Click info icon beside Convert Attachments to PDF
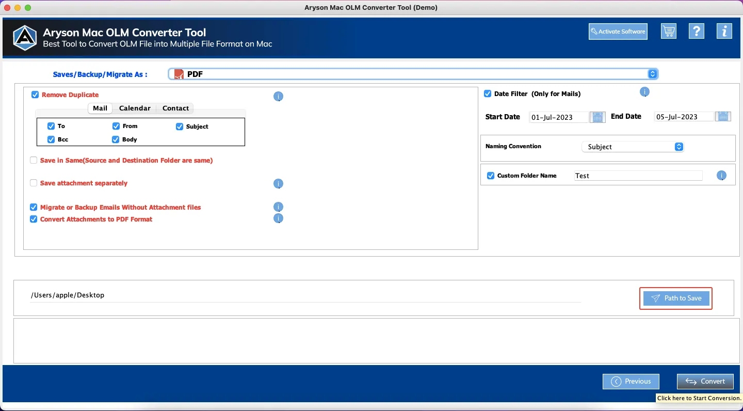This screenshot has width=743, height=411. tap(278, 218)
